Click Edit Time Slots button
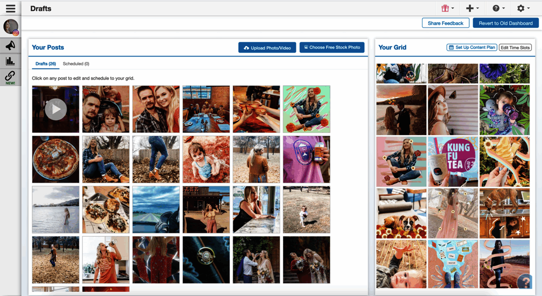 (515, 47)
